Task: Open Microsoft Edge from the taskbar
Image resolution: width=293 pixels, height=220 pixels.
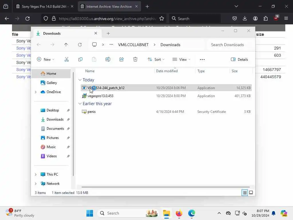Action: [x=191, y=213]
